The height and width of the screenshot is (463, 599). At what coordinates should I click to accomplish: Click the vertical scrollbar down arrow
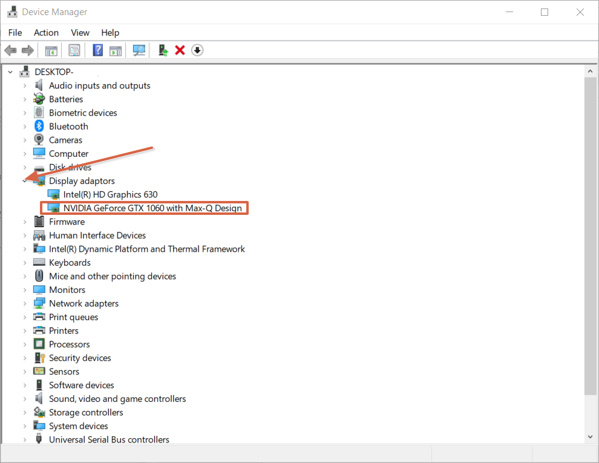click(x=591, y=436)
